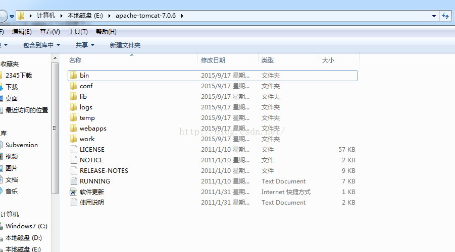
Task: Select the 使用说明 text document icon
Action: (74, 203)
